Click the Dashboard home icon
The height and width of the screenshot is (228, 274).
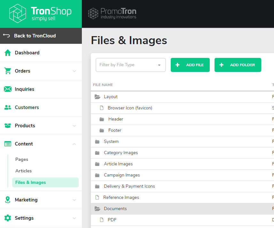click(x=8, y=53)
